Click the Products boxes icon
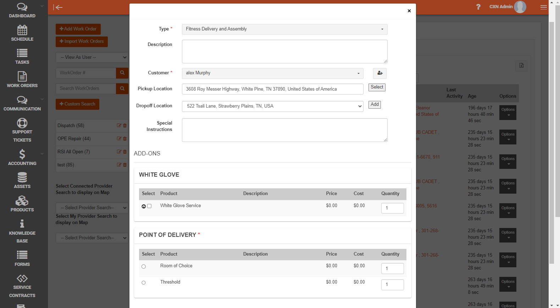 tap(22, 201)
